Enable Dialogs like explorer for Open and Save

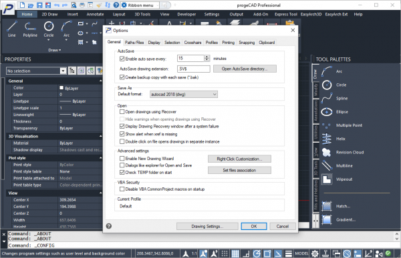tap(122, 165)
